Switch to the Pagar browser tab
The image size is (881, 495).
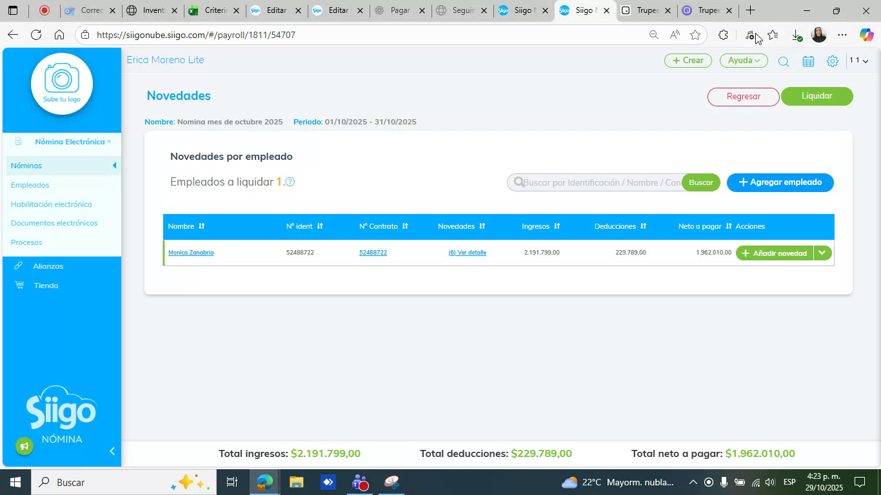tap(401, 11)
